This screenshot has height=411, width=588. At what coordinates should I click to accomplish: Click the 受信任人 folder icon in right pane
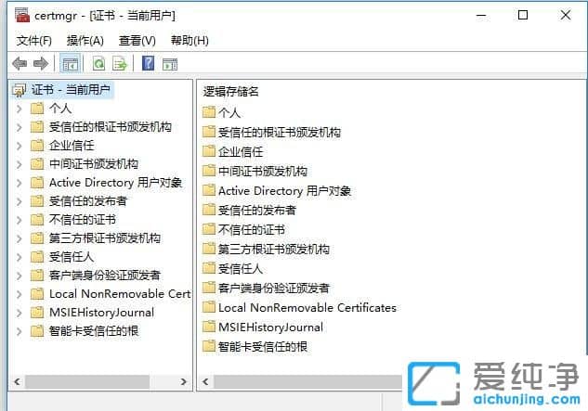pos(209,268)
